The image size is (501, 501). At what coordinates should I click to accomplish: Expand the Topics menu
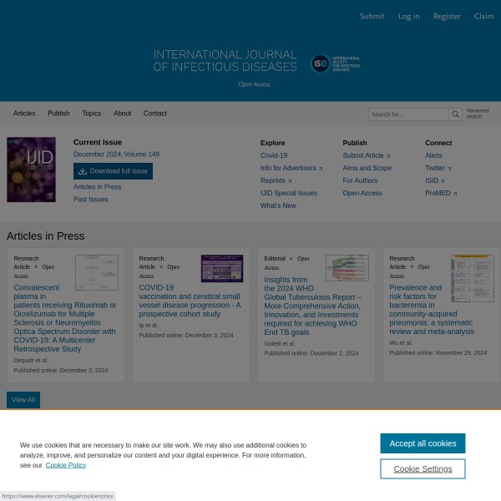click(91, 114)
